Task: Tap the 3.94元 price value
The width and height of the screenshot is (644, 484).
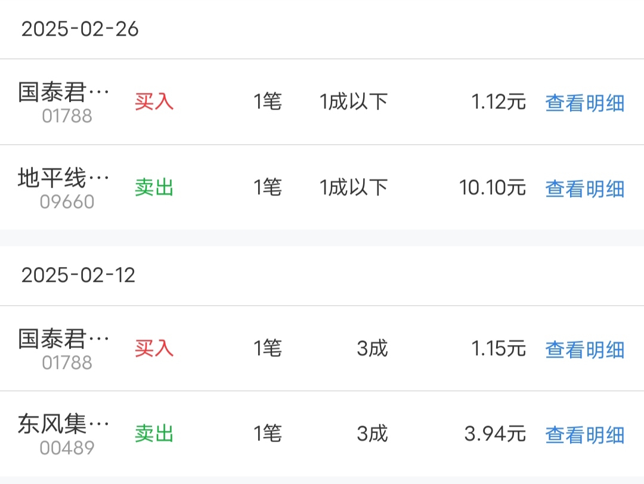Action: 495,434
